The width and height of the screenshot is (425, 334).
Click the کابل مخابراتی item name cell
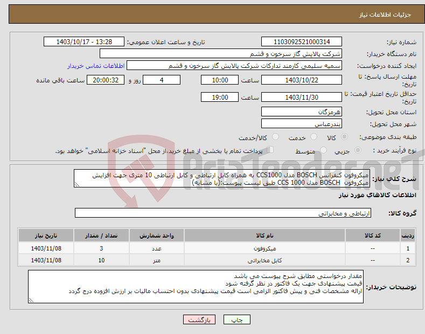pyautogui.click(x=264, y=260)
